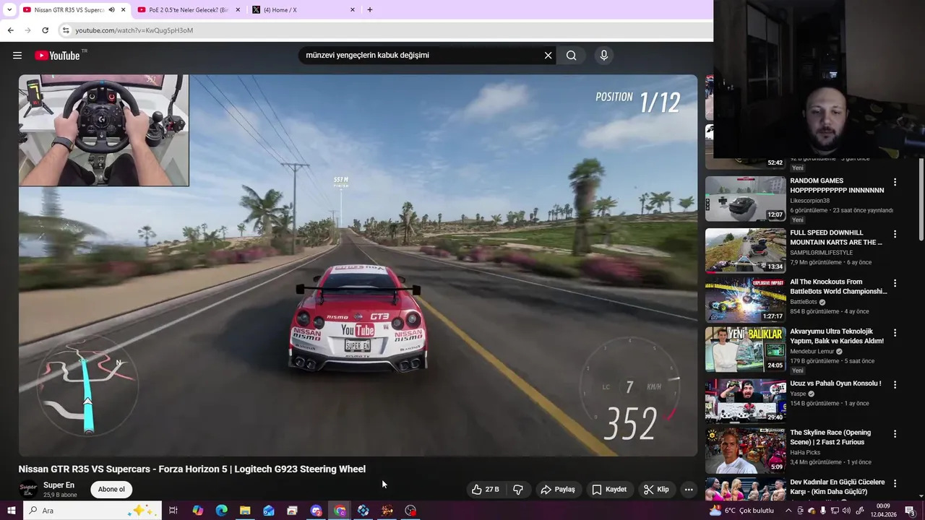Open Task View in taskbar
Viewport: 925px width, 520px height.
[173, 511]
